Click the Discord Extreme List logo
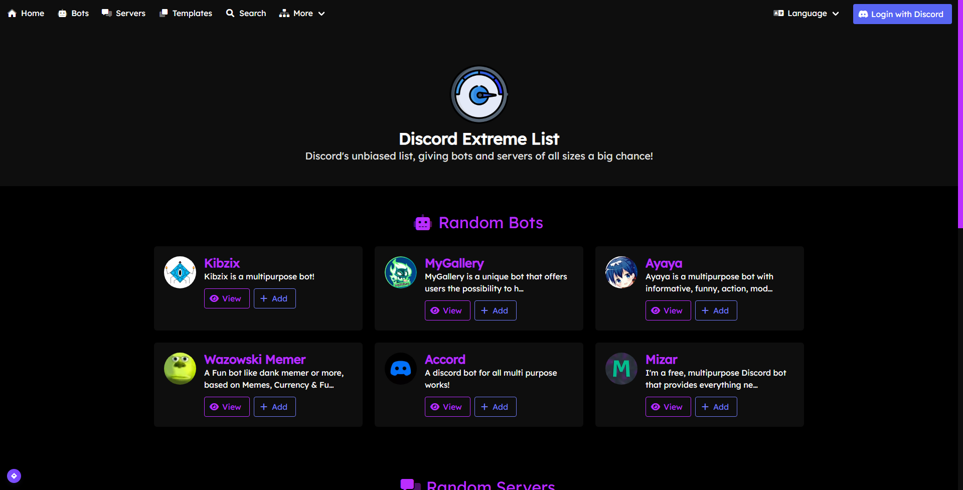Image resolution: width=963 pixels, height=490 pixels. pyautogui.click(x=479, y=94)
